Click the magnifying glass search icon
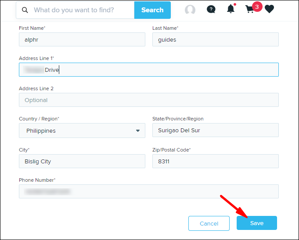 (x=25, y=10)
